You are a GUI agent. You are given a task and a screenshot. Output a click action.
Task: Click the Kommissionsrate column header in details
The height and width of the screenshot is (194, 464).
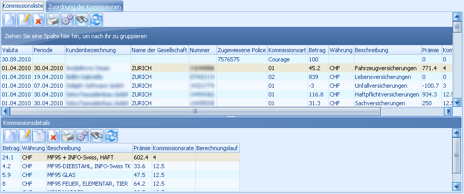173,148
